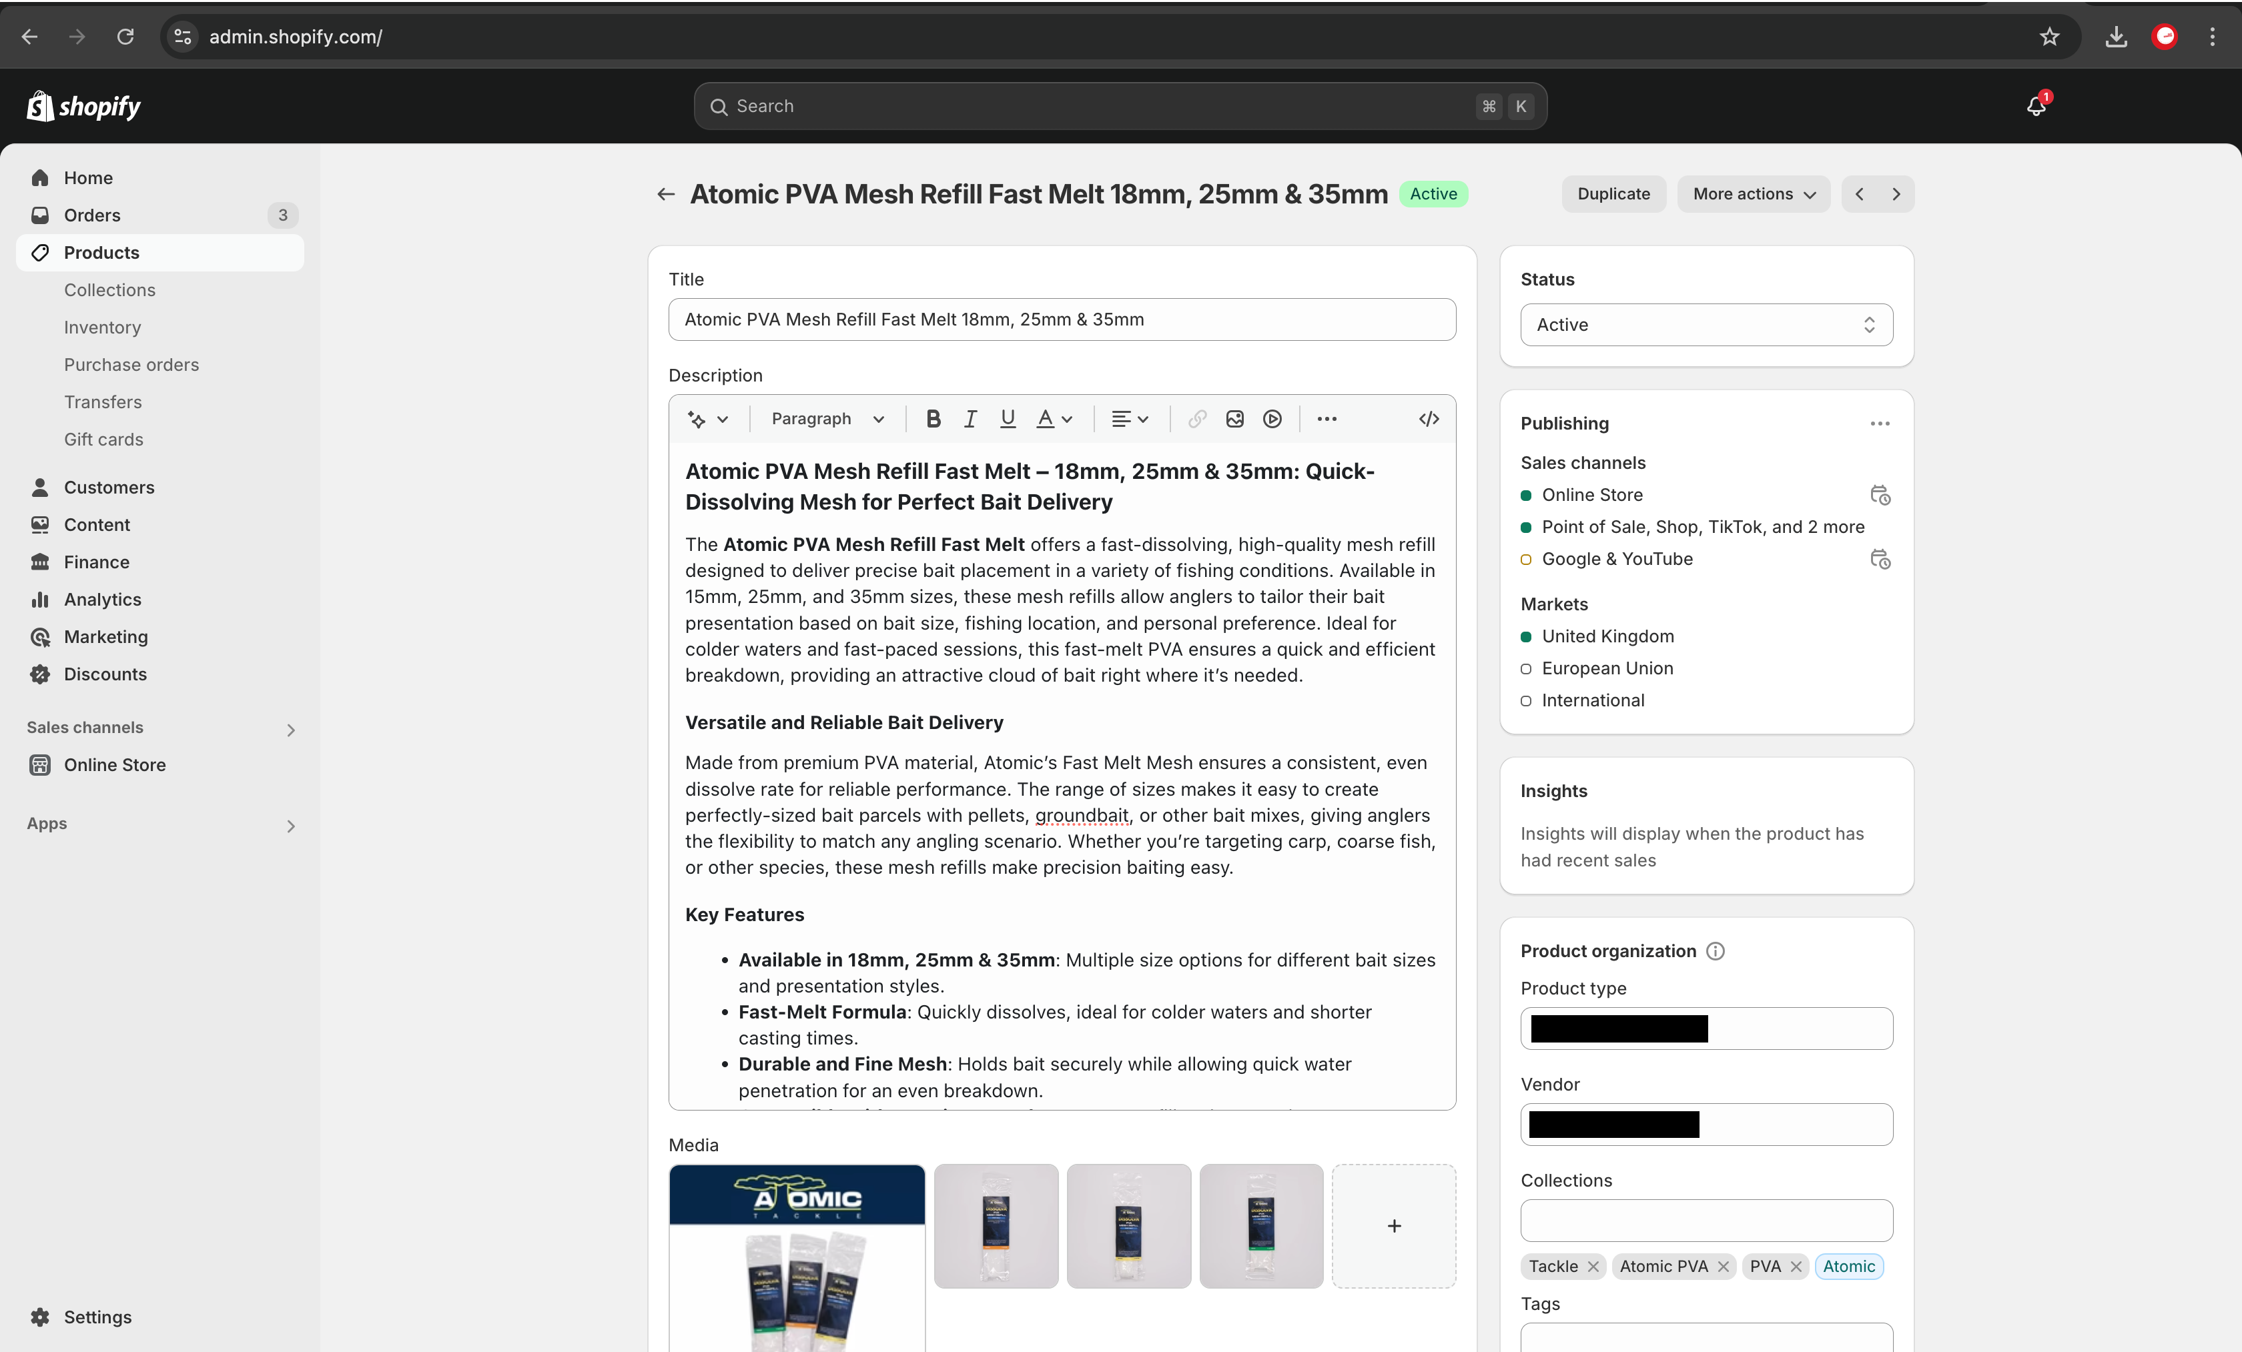Open Inventory under Products

click(x=102, y=327)
